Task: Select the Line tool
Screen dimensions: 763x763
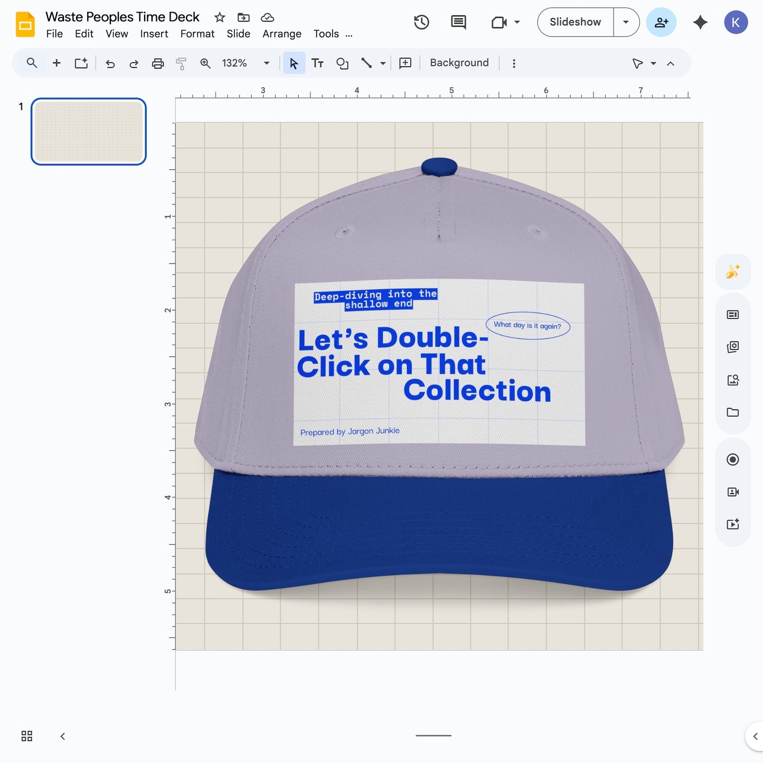Action: pos(366,63)
